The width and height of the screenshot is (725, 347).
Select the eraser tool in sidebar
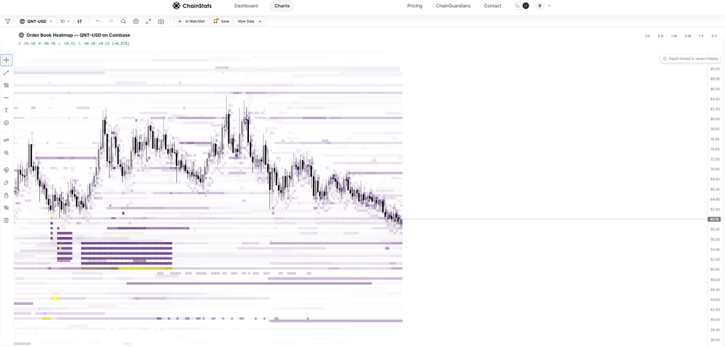click(x=7, y=182)
